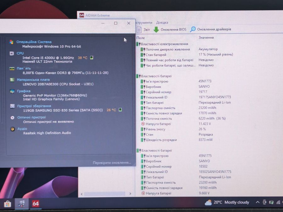Open the weather widget showing 20°C Mostly cloudy
The image size is (283, 212).
(227, 203)
